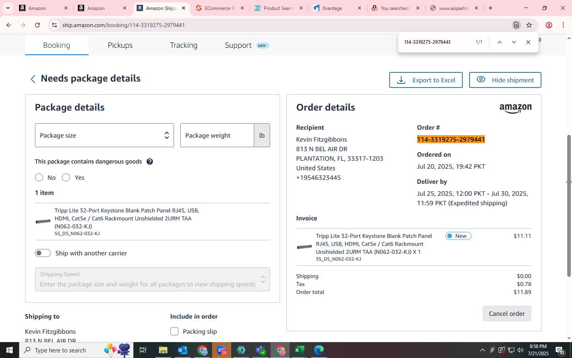Open the dangerous goods help question mark
572x358 pixels.
click(x=150, y=161)
